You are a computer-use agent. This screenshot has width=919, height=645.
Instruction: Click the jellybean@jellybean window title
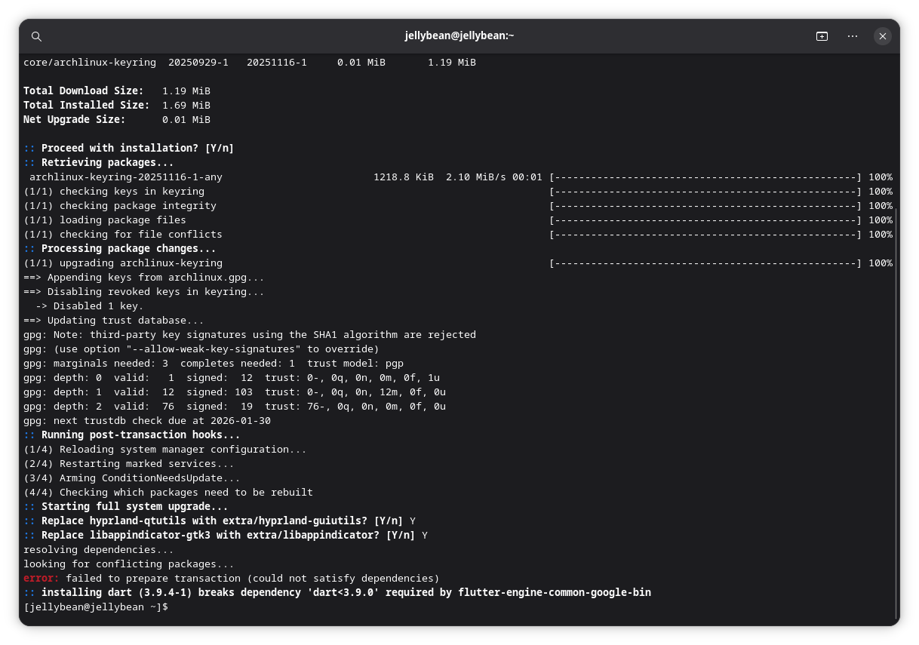pos(459,35)
